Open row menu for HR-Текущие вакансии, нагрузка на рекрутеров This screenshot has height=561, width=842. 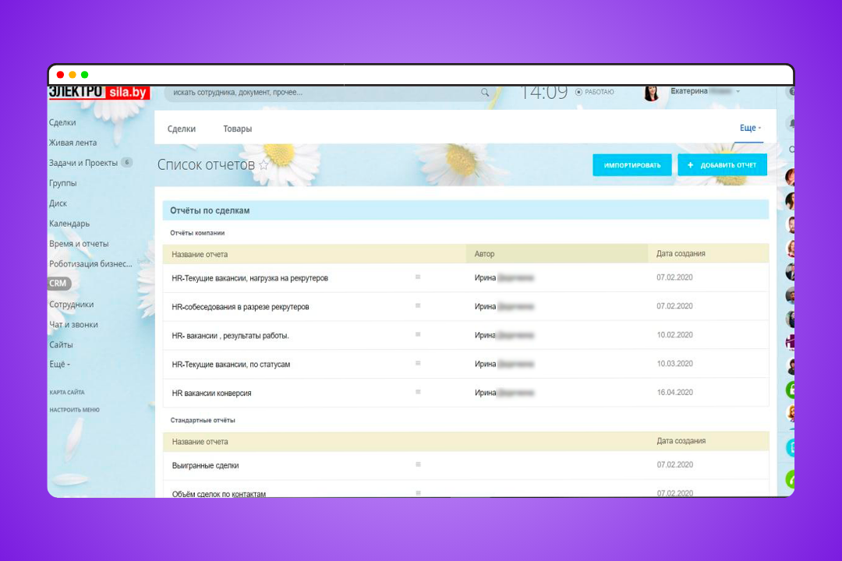coord(418,277)
